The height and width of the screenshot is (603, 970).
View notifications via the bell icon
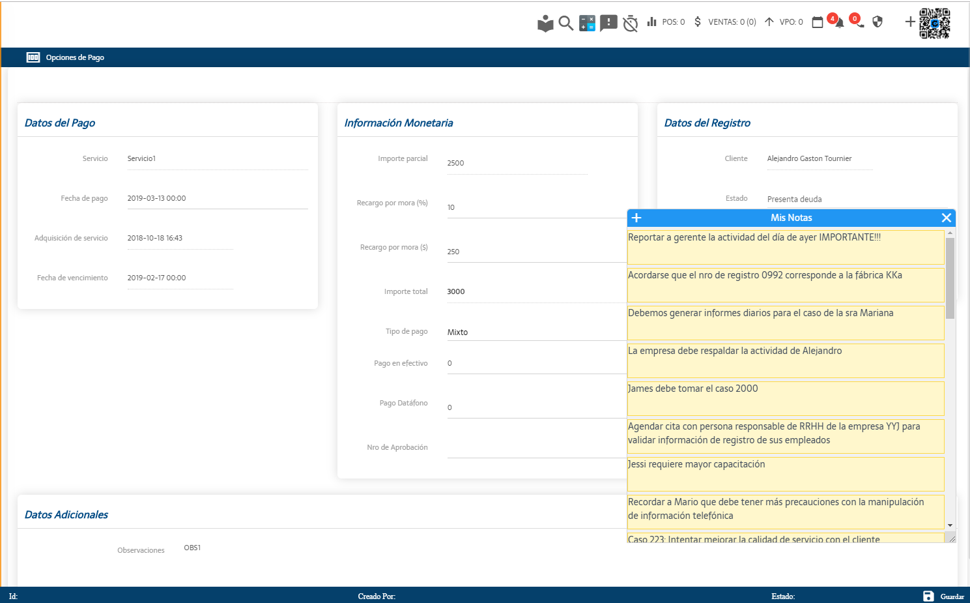point(839,23)
